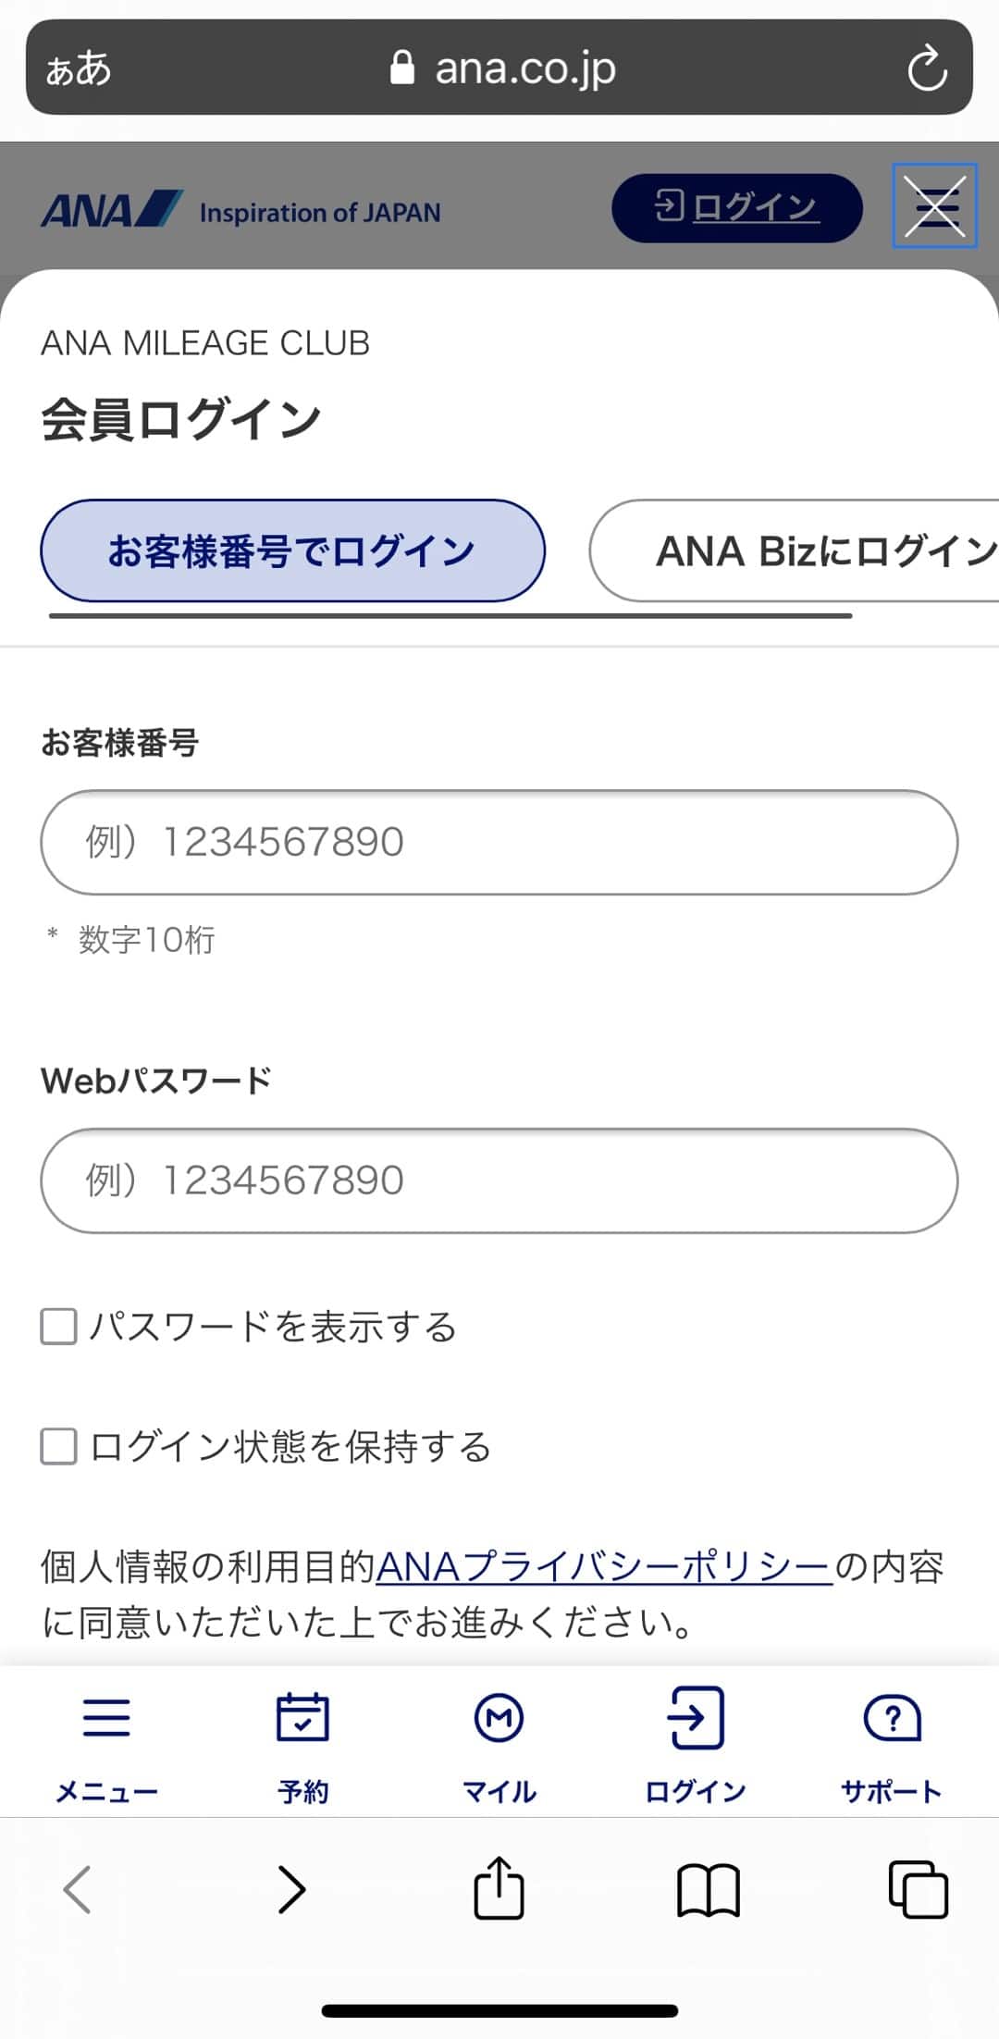Image resolution: width=999 pixels, height=2039 pixels.
Task: Focus the お客様番号 input field
Action: click(x=499, y=842)
